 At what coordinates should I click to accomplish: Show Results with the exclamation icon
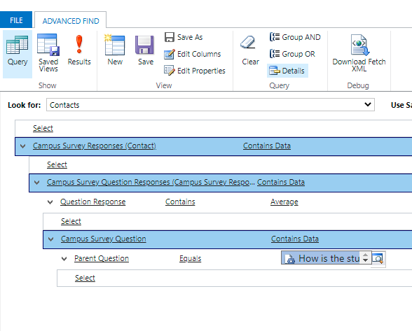coord(79,50)
